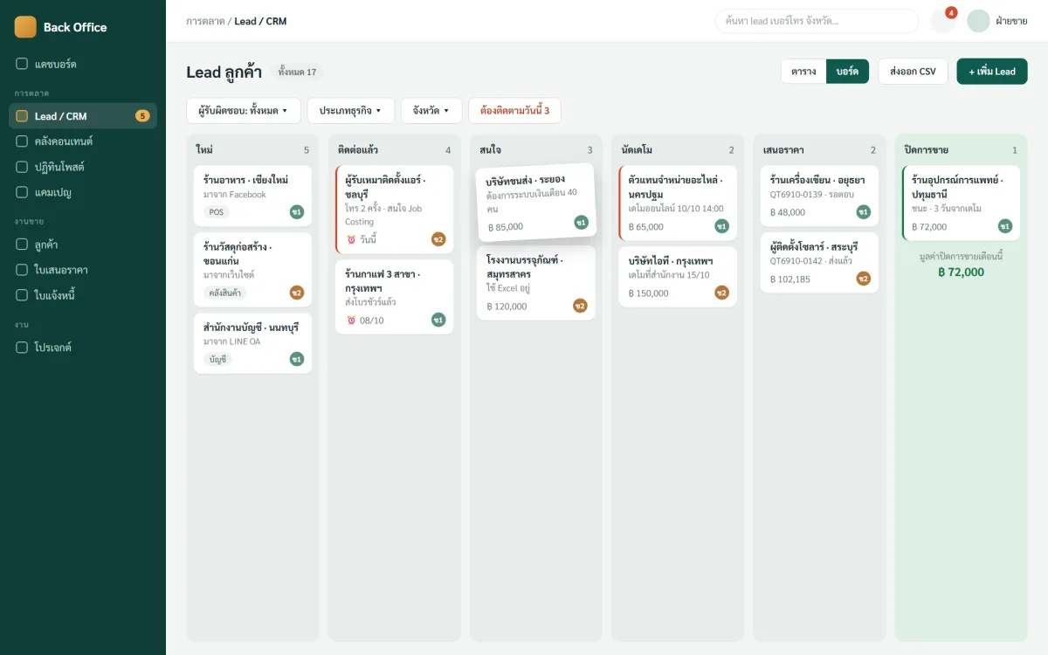Click the ตัวแทนจำหน่ายอะไหล่ · นครปฐม card title
1048x655 pixels.
(x=675, y=187)
